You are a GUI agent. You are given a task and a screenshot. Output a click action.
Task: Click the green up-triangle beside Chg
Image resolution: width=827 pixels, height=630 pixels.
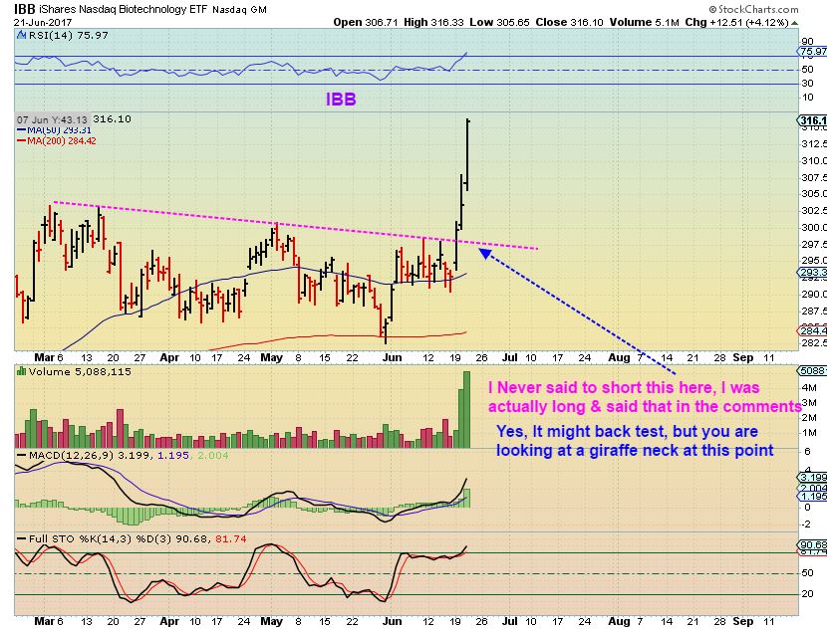tap(795, 23)
